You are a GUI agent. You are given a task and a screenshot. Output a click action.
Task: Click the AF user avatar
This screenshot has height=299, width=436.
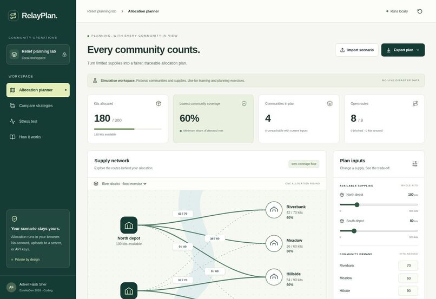11,287
